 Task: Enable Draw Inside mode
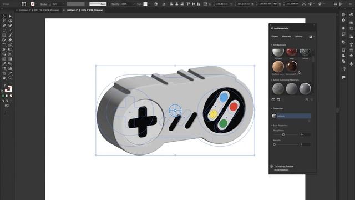pyautogui.click(x=11, y=101)
